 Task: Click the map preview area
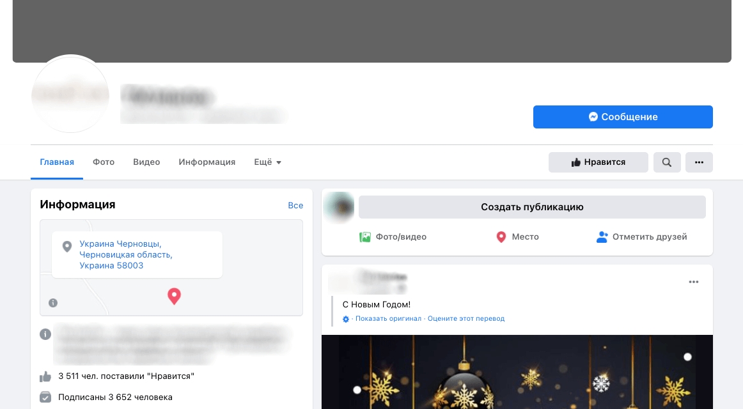pyautogui.click(x=171, y=268)
